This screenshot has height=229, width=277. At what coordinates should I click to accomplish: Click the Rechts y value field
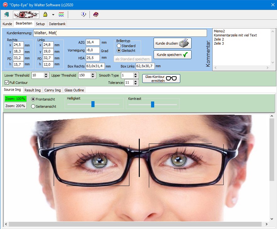tap(18, 52)
